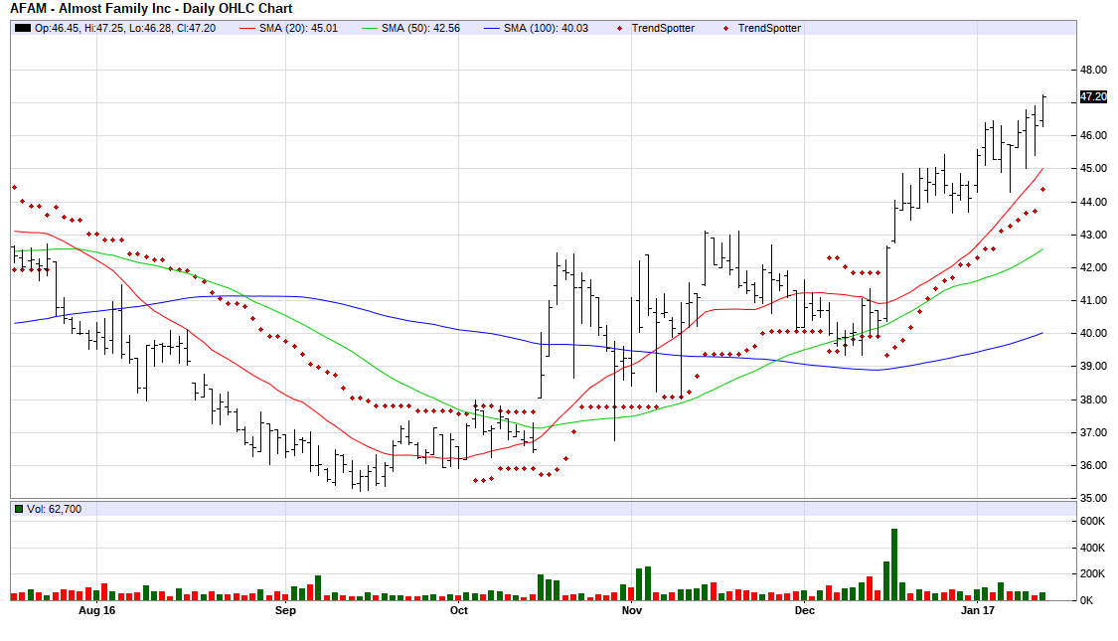Click the 48.00 price axis label
Viewport: 1118px width, 641px height.
[1093, 70]
